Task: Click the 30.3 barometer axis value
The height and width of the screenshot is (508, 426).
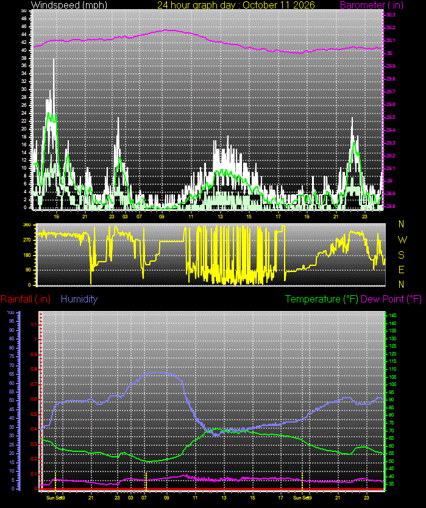Action: [391, 15]
